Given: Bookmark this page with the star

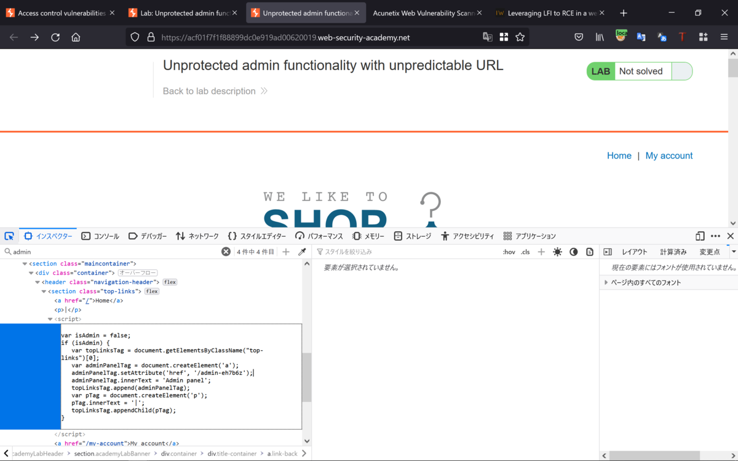Looking at the screenshot, I should coord(520,37).
